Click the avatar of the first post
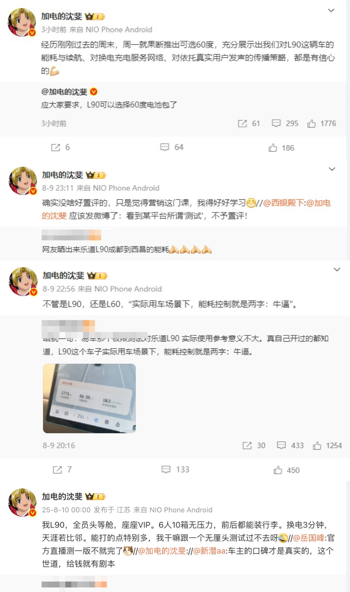Image resolution: width=350 pixels, height=592 pixels. click(x=22, y=22)
